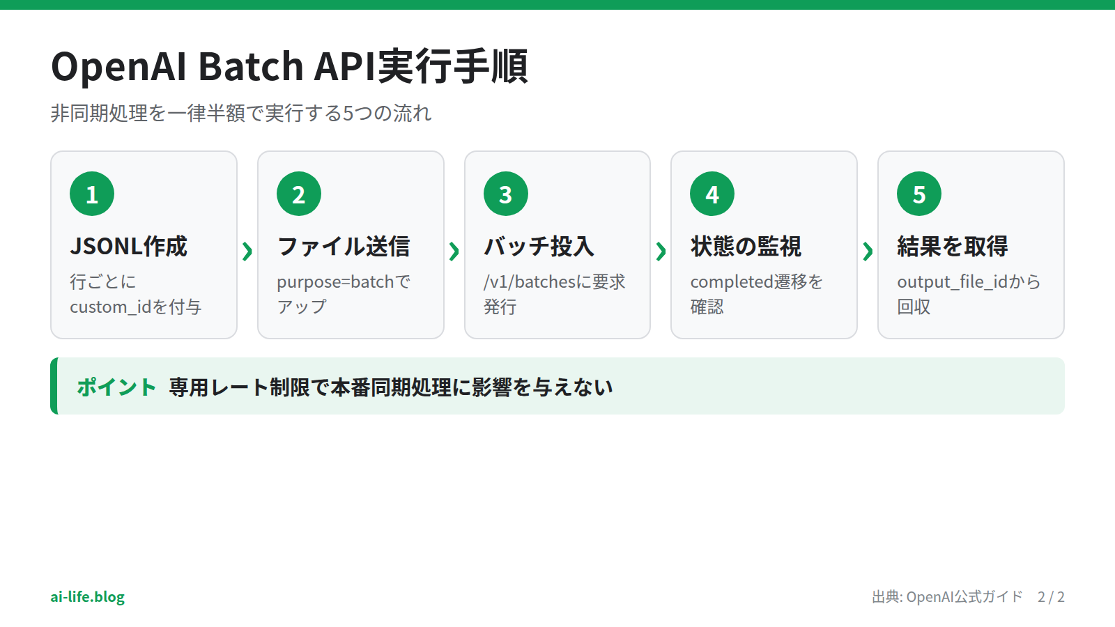This screenshot has height=627, width=1115.
Task: Click the "バッチ投入" card heading
Action: (x=539, y=246)
